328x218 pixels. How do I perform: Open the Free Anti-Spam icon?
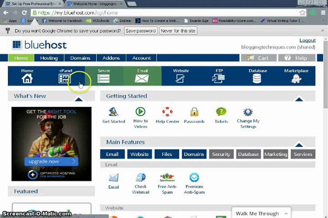167,177
